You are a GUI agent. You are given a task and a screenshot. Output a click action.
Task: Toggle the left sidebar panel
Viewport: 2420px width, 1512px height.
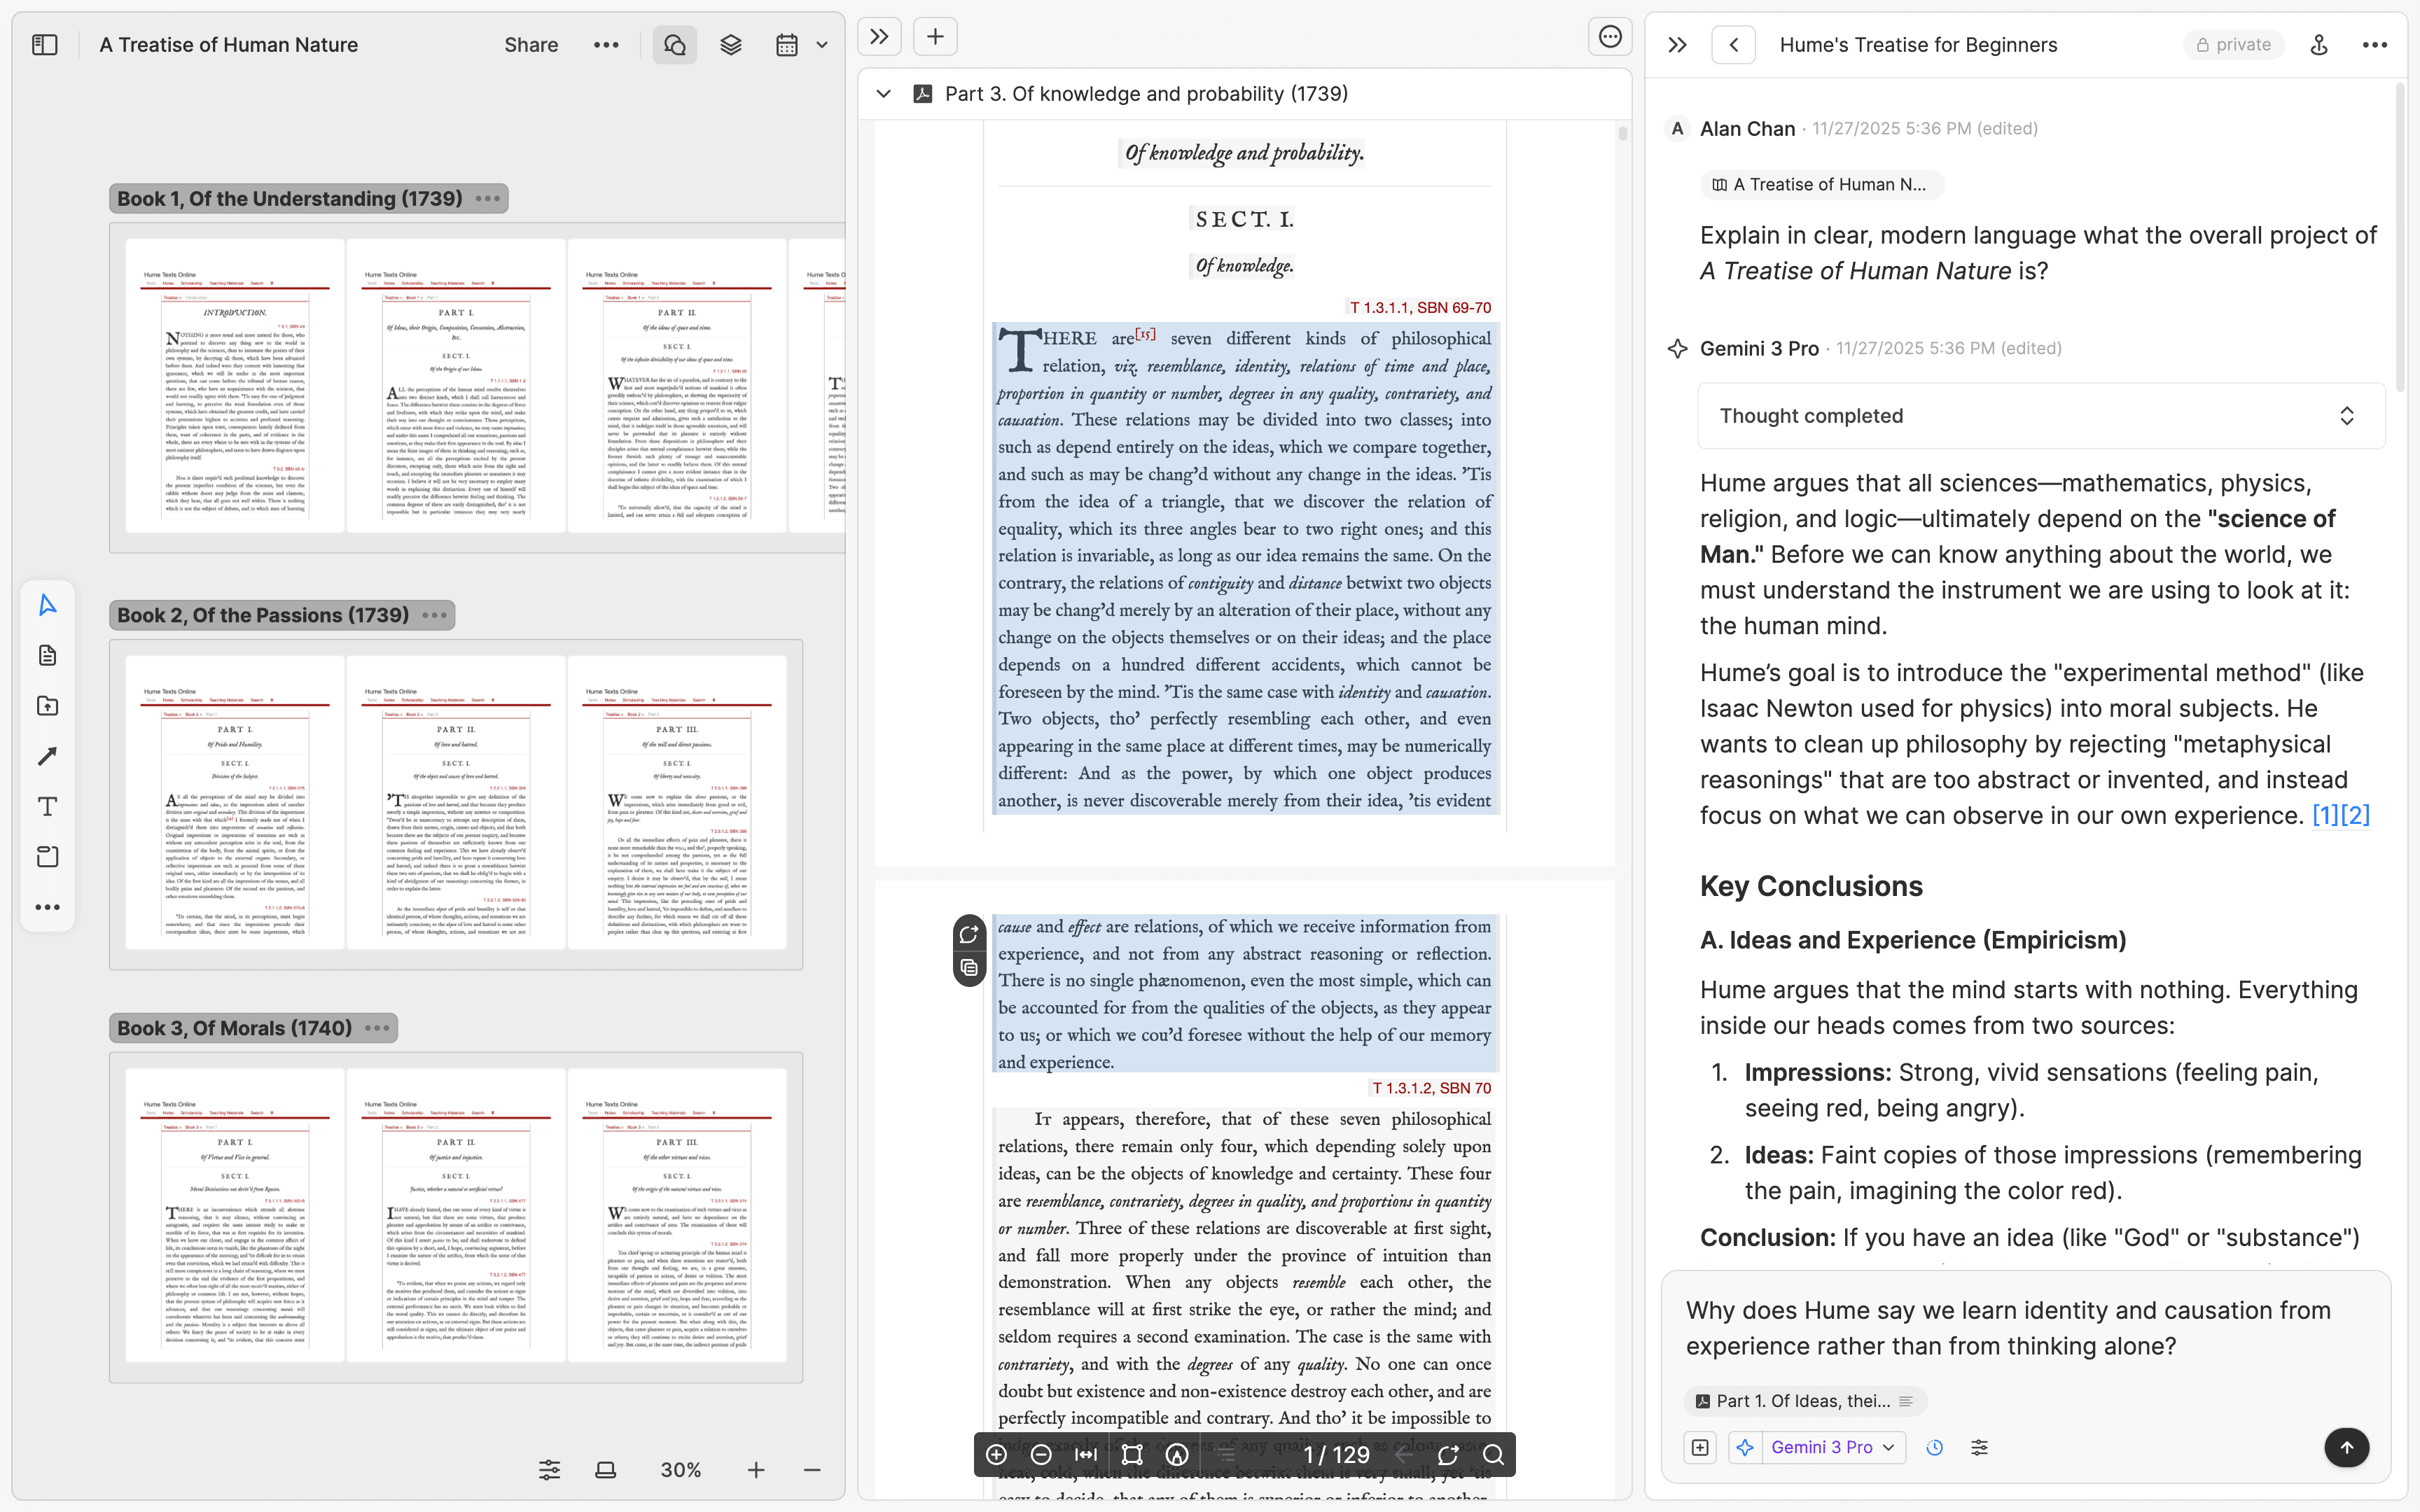tap(44, 44)
